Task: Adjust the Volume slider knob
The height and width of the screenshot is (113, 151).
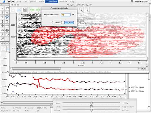Action: (x=91, y=110)
